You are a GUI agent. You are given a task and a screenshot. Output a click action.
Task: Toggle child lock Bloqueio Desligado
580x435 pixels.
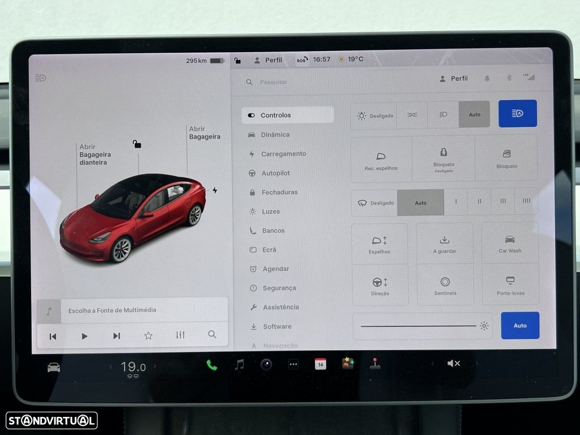point(443,159)
